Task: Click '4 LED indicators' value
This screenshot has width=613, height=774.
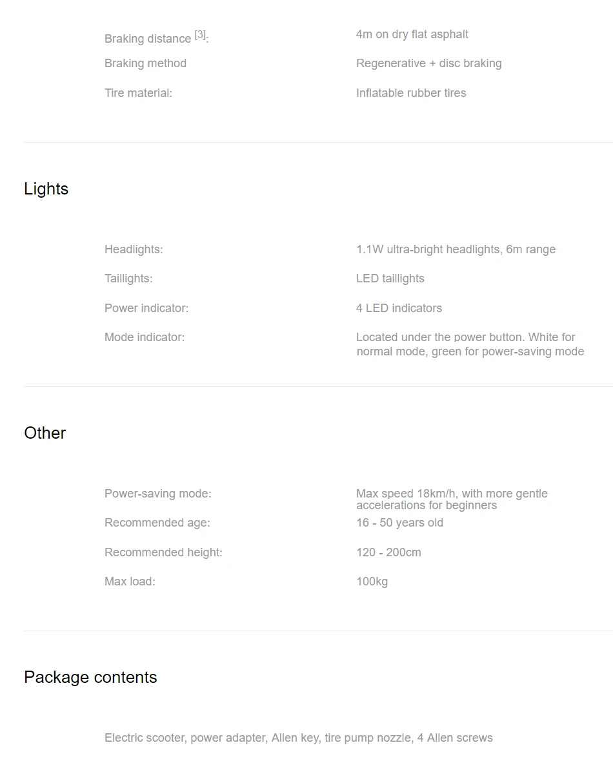Action: [399, 308]
